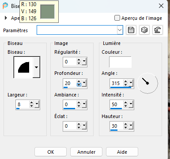Open the Angle slider popup arrow
Screen dimensions: 170x159
(131, 83)
